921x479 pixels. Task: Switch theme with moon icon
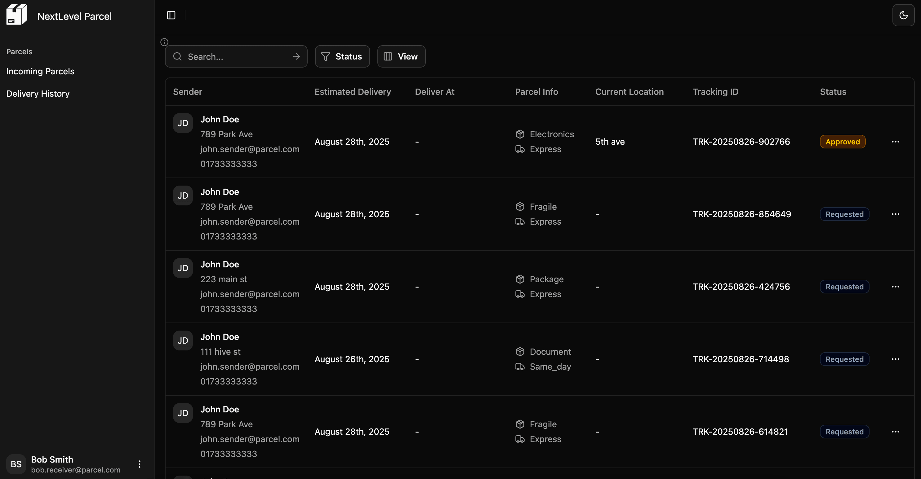tap(903, 15)
